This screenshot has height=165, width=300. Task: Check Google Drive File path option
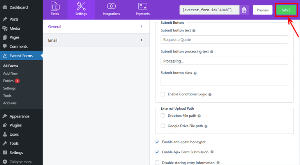pos(163,126)
